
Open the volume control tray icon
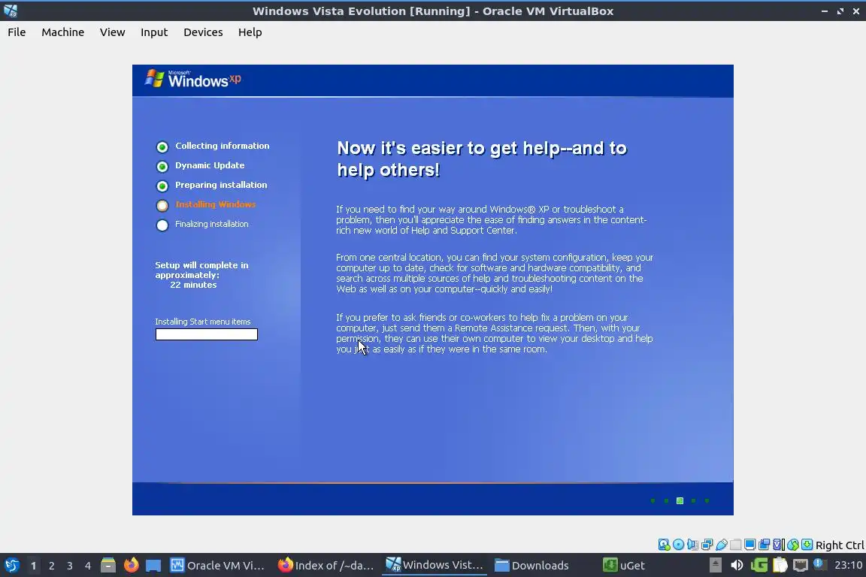point(737,566)
